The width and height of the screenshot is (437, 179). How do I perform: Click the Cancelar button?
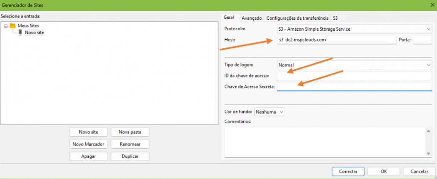[420, 171]
